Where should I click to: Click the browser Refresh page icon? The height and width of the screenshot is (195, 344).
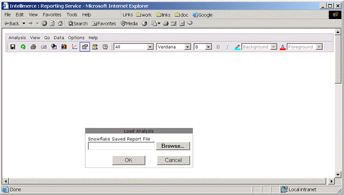[x=52, y=23]
